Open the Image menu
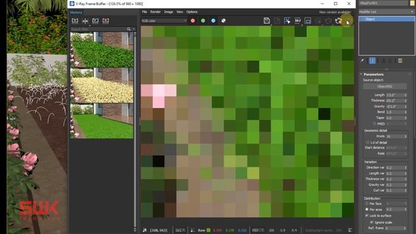The image size is (416, 234). click(168, 12)
